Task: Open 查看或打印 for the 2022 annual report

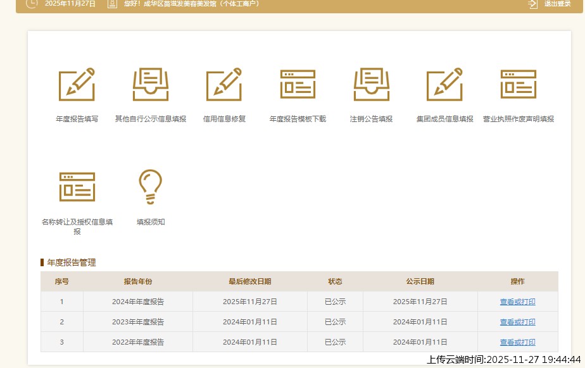Action: coord(517,342)
